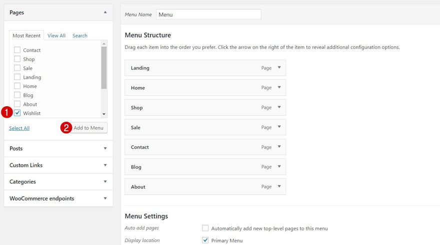Screen dimensions: 440x245
Task: Expand the Categories panel
Action: point(105,182)
